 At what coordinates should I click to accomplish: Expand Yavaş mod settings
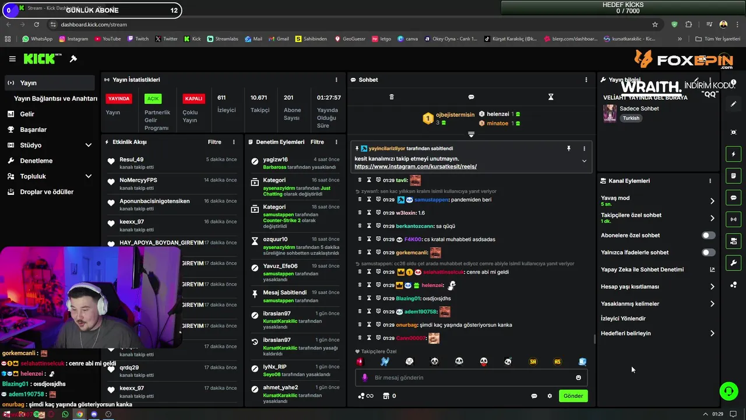[x=712, y=201]
